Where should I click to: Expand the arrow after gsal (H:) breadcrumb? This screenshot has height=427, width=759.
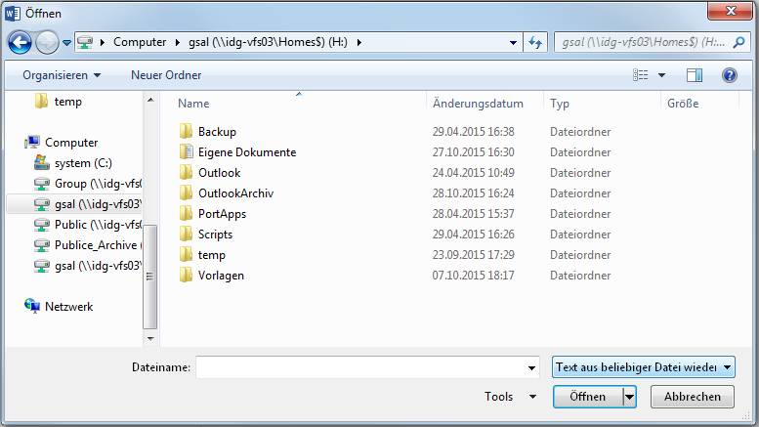point(359,43)
